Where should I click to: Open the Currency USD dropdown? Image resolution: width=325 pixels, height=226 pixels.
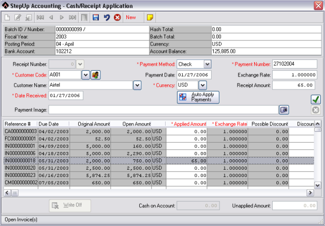(x=203, y=85)
